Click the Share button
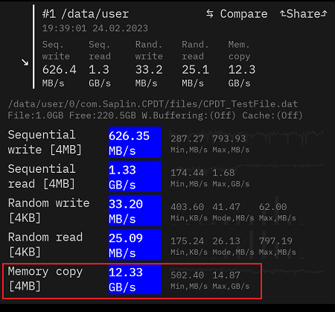 click(304, 14)
